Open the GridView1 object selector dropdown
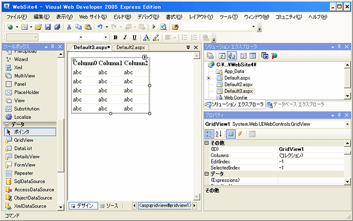The height and width of the screenshot is (221, 353). 348,124
